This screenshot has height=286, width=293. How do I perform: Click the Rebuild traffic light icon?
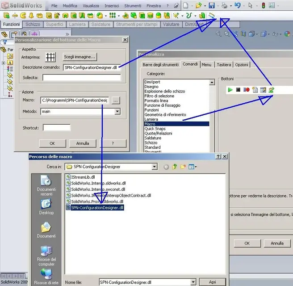click(x=263, y=5)
